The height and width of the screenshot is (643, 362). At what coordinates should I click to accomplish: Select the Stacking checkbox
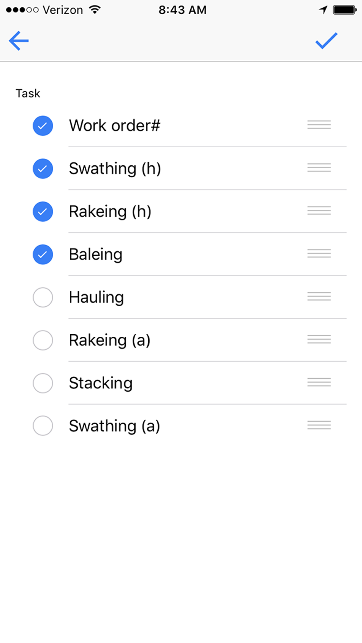click(x=43, y=383)
